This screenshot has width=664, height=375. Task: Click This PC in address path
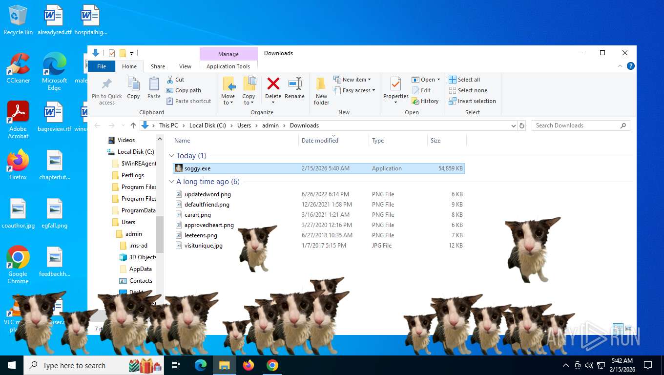click(168, 125)
